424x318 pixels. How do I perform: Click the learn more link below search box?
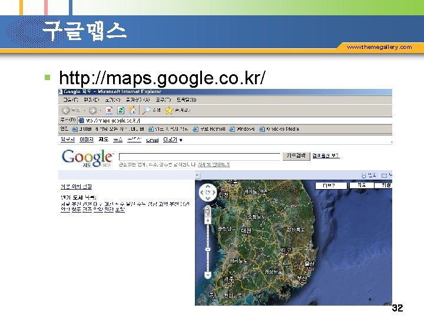[x=214, y=164]
